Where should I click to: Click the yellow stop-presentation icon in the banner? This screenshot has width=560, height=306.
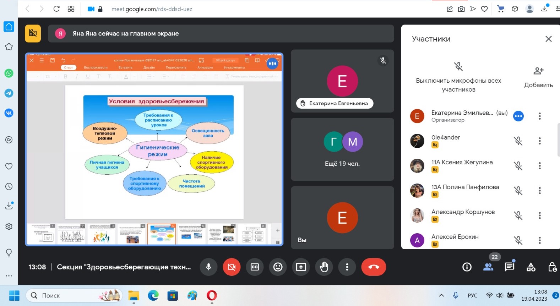33,33
